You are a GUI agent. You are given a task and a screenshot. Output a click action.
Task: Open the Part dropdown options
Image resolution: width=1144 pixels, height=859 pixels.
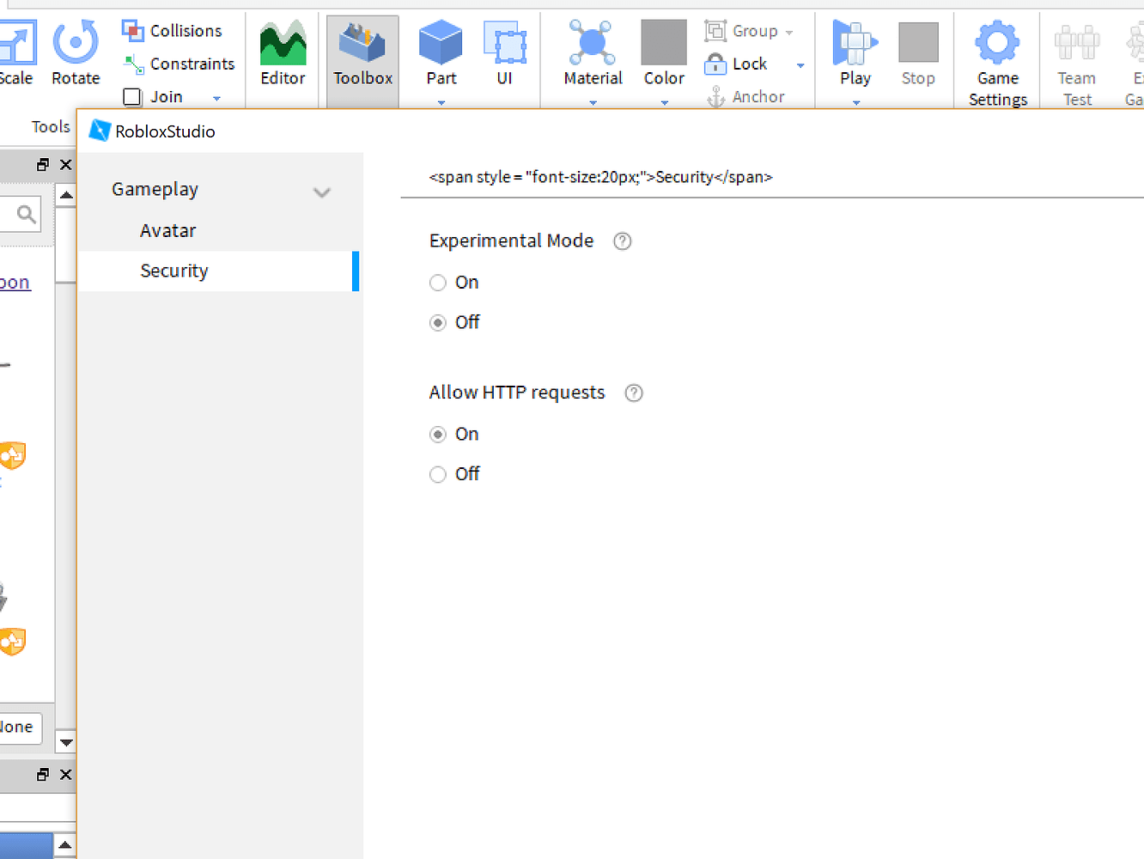pyautogui.click(x=441, y=101)
